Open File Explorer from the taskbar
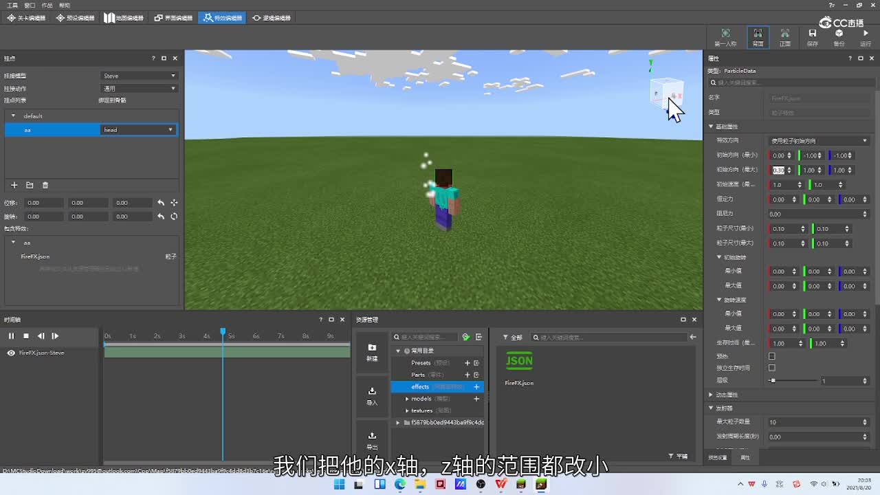880x495 pixels. coord(420,485)
